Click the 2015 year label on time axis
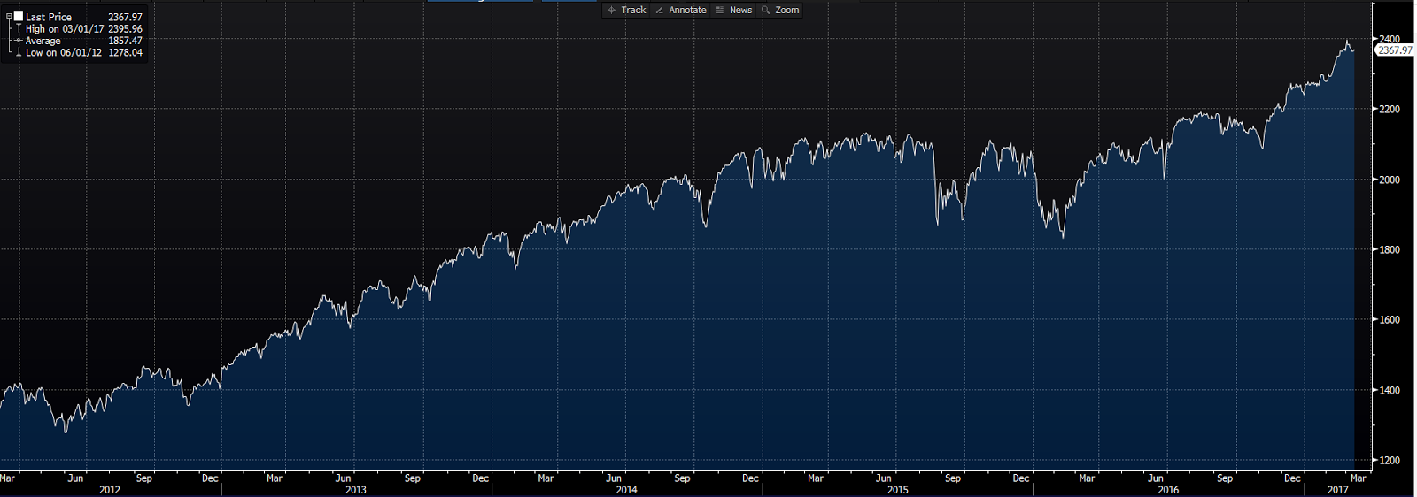Screen dimensions: 1417x497 click(x=897, y=490)
